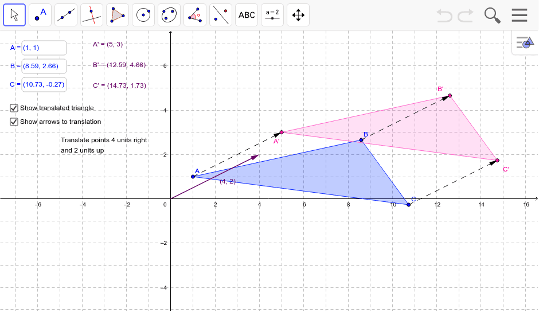Open the Style Bar toggle icon
The height and width of the screenshot is (312, 539).
pos(525,42)
